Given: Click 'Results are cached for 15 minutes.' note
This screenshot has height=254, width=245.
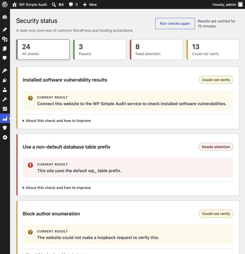Looking at the screenshot, I should (x=217, y=24).
